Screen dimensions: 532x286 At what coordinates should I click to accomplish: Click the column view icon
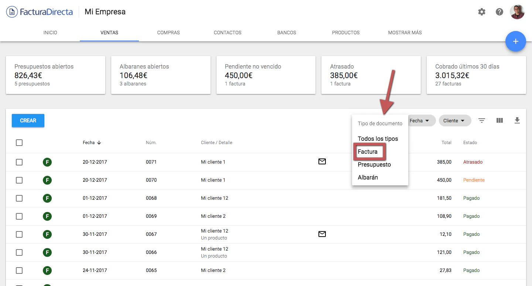coord(499,121)
